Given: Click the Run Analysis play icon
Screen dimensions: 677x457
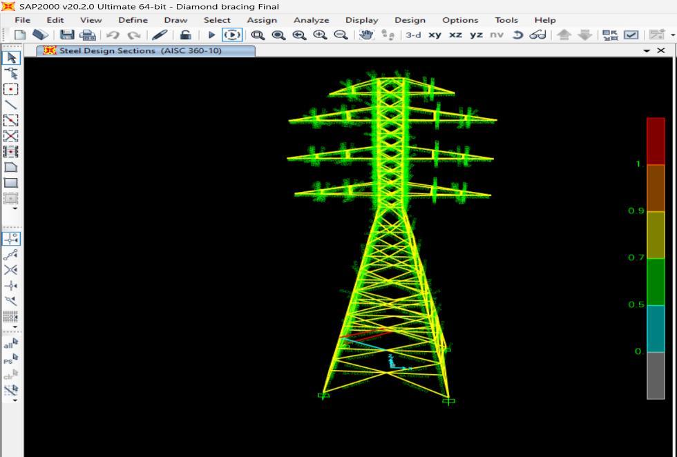Looking at the screenshot, I should tap(211, 35).
